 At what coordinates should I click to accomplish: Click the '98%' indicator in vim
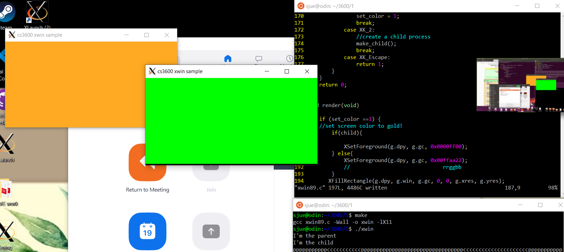[553, 188]
